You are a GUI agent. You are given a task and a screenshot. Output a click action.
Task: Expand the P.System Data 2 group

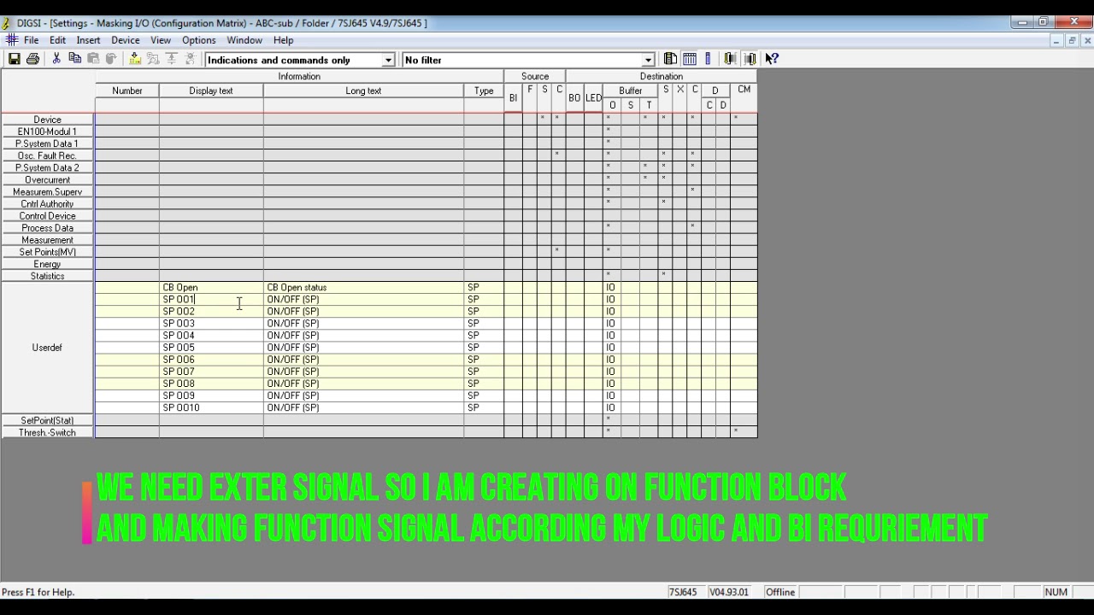[x=47, y=167]
